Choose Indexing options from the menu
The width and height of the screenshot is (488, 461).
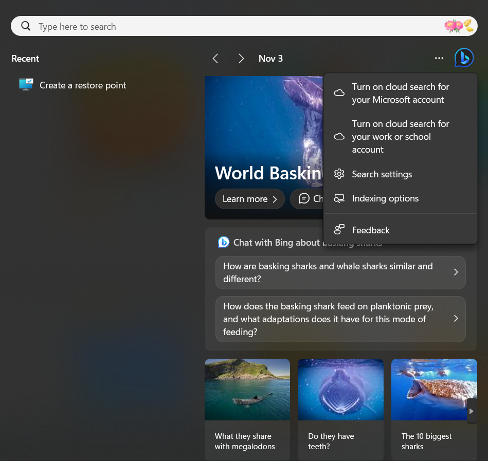click(x=385, y=198)
